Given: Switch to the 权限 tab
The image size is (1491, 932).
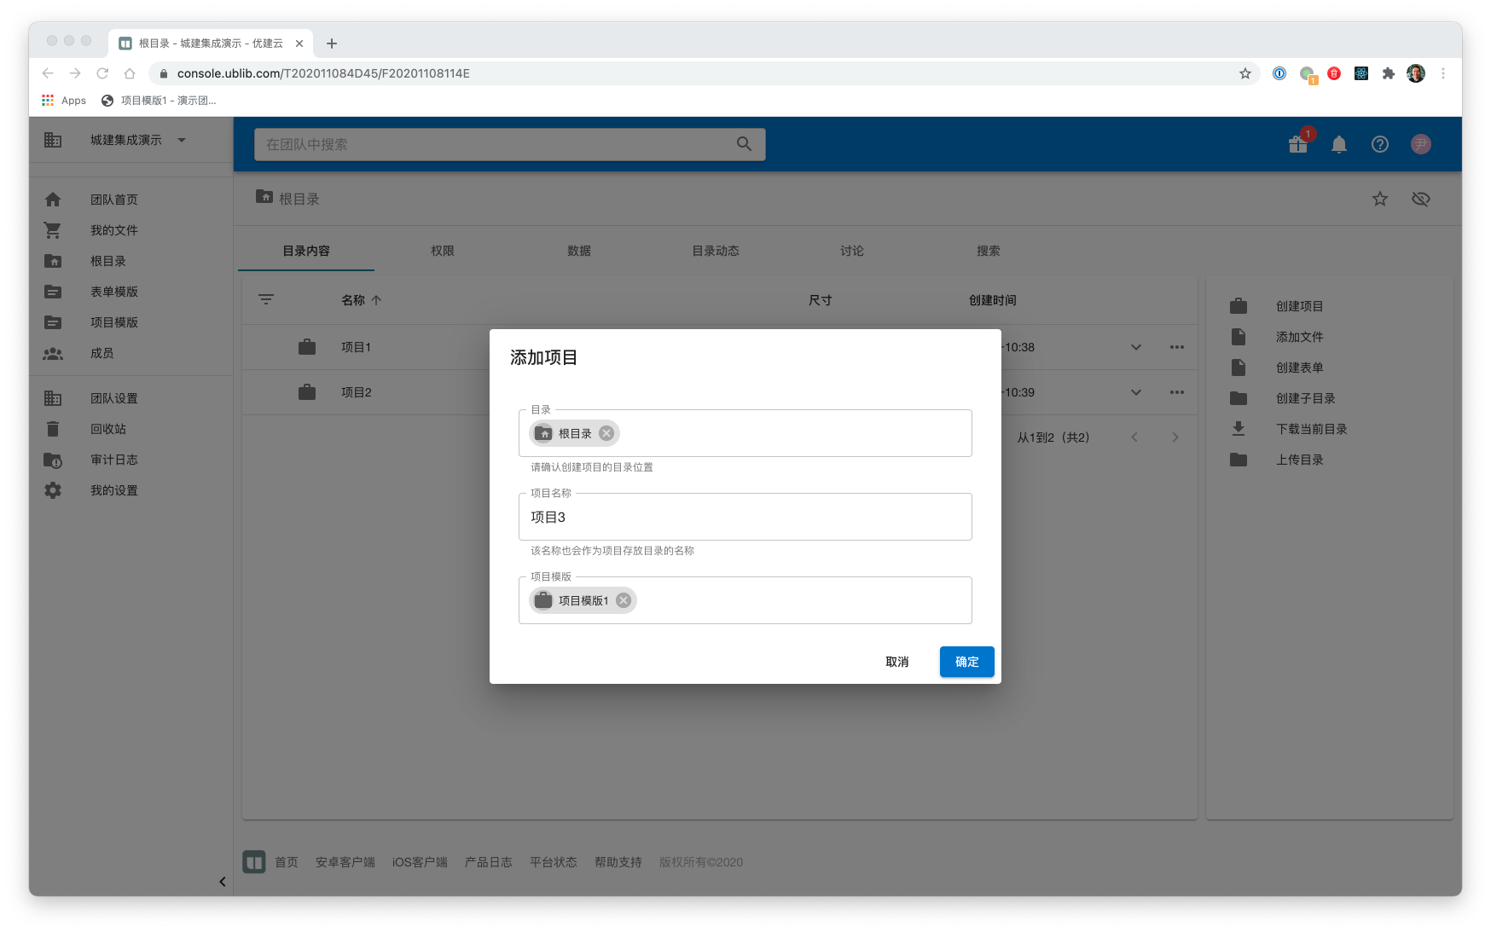Looking at the screenshot, I should 443,251.
